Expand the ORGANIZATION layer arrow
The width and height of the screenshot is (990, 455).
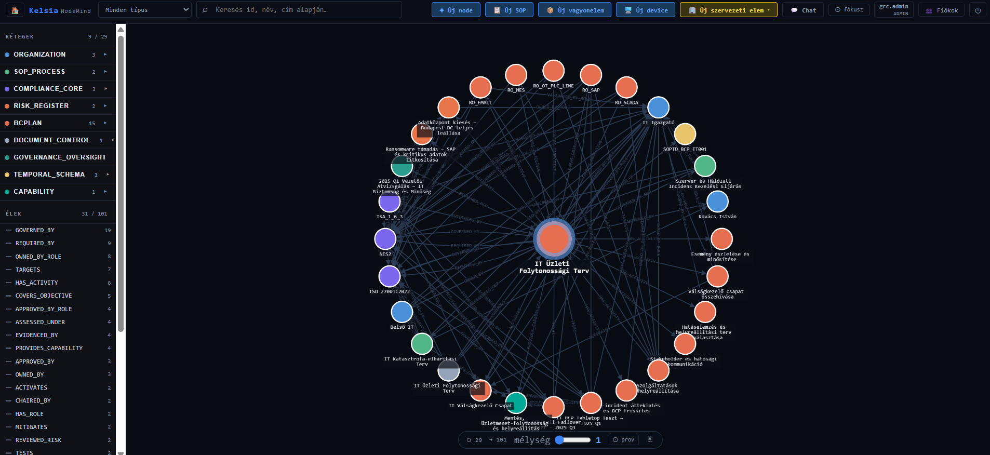(105, 55)
